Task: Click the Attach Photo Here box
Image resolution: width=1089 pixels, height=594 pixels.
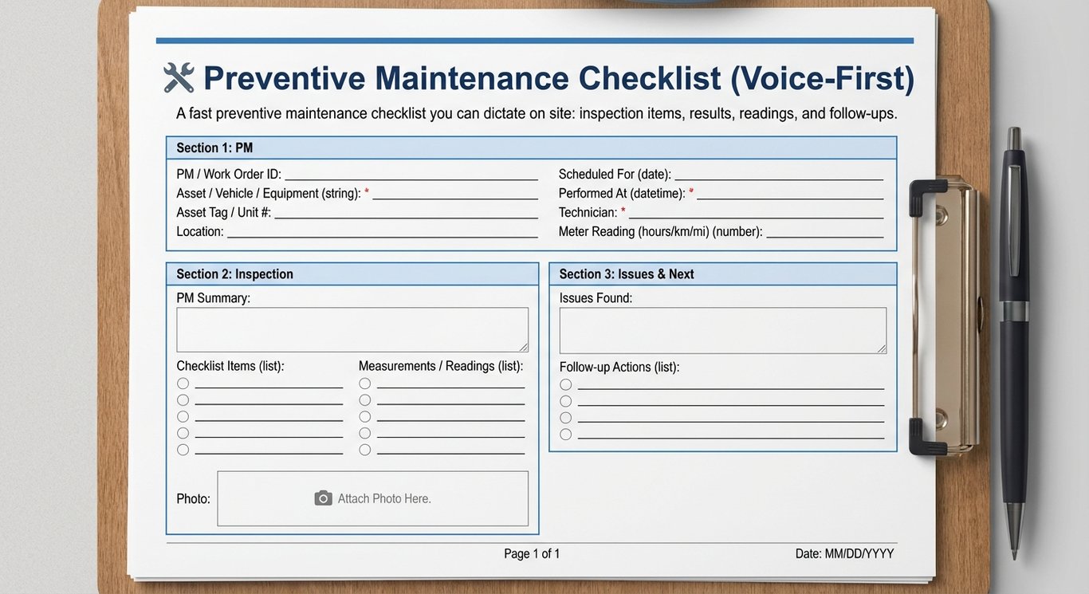Action: pos(372,498)
